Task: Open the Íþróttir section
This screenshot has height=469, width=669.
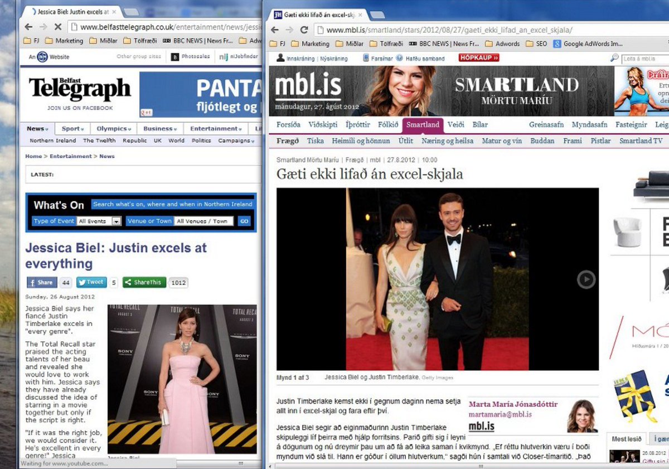Action: pyautogui.click(x=358, y=125)
